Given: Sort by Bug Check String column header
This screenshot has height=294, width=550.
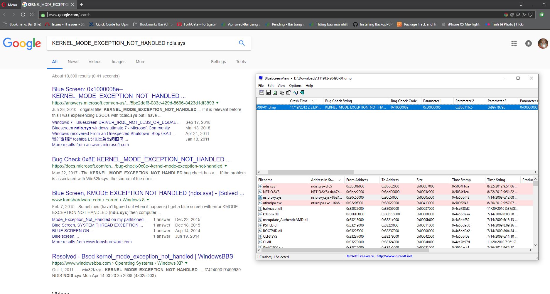Looking at the screenshot, I should tap(356, 101).
